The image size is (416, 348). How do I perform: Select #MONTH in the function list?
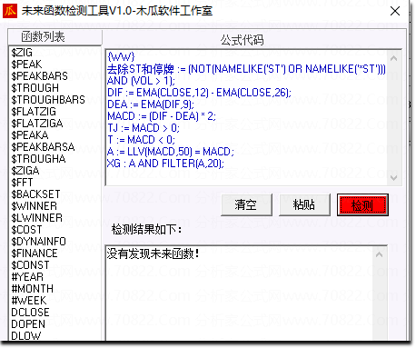(32, 289)
